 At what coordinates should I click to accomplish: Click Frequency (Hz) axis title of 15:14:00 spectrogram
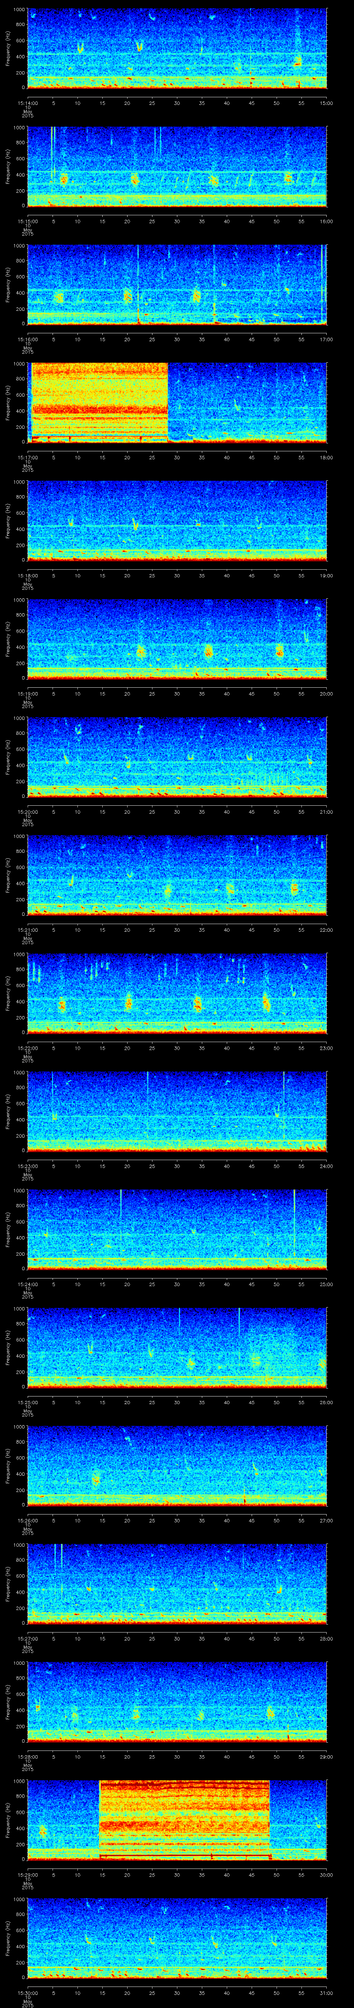coord(8,48)
